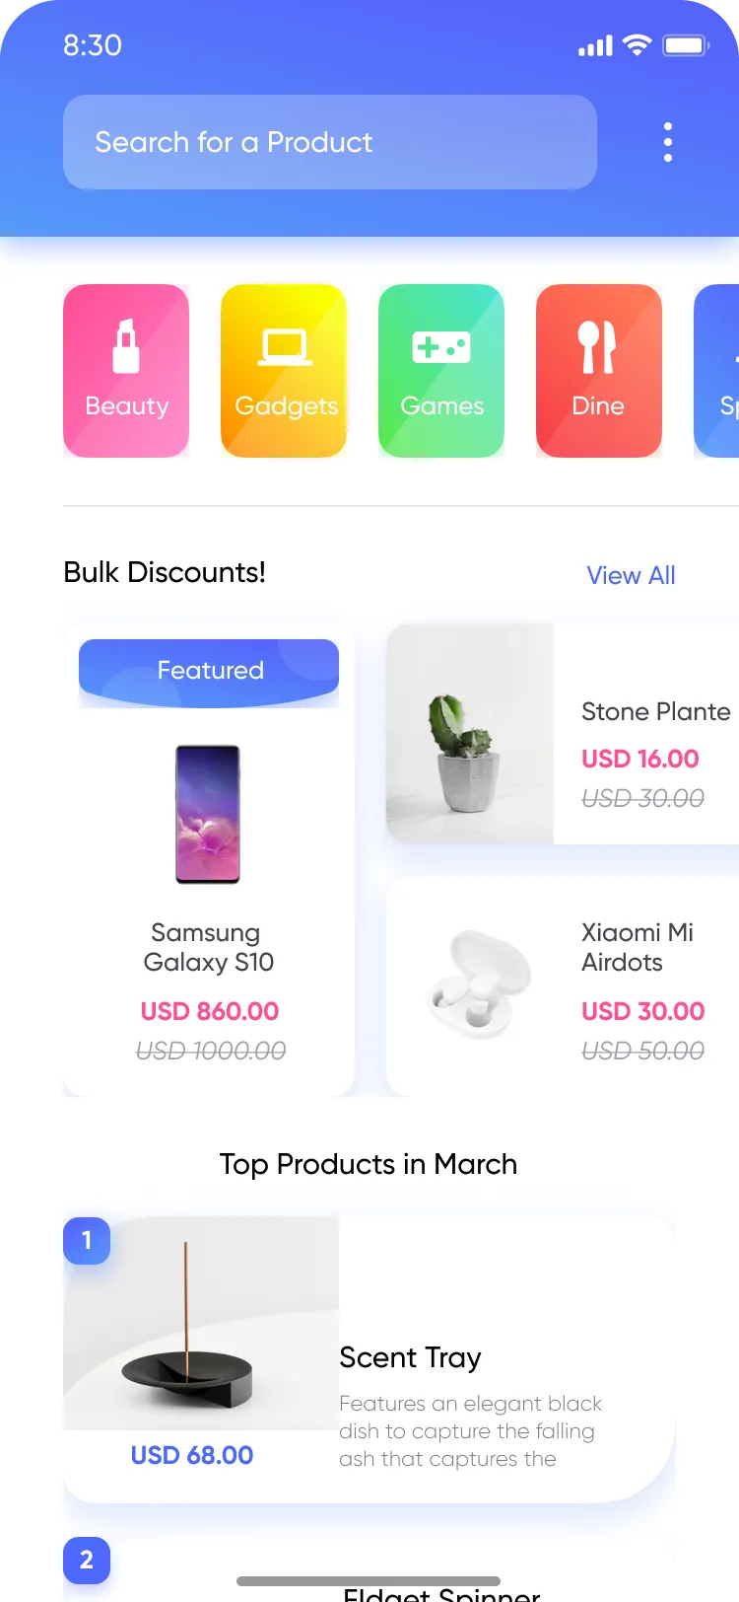This screenshot has height=1602, width=739.
Task: Tap the Games controller icon
Action: pos(441,347)
